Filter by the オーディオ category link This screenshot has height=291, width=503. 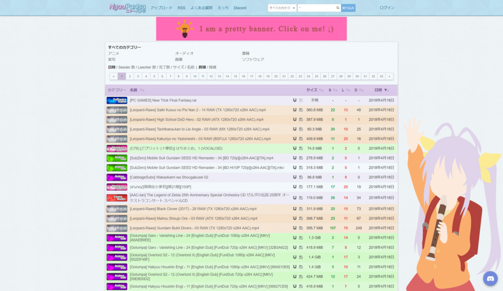point(184,53)
